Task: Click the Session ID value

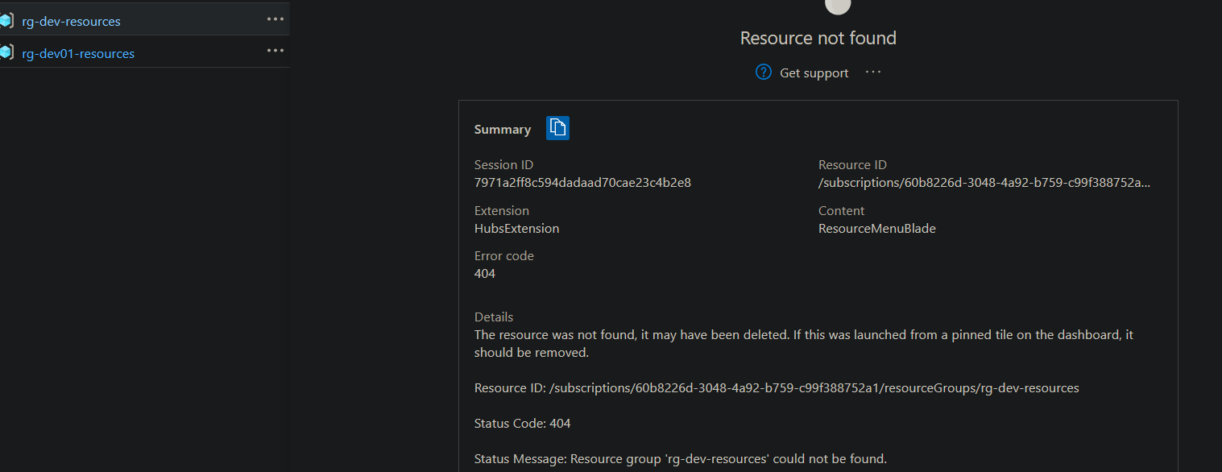Action: click(582, 183)
